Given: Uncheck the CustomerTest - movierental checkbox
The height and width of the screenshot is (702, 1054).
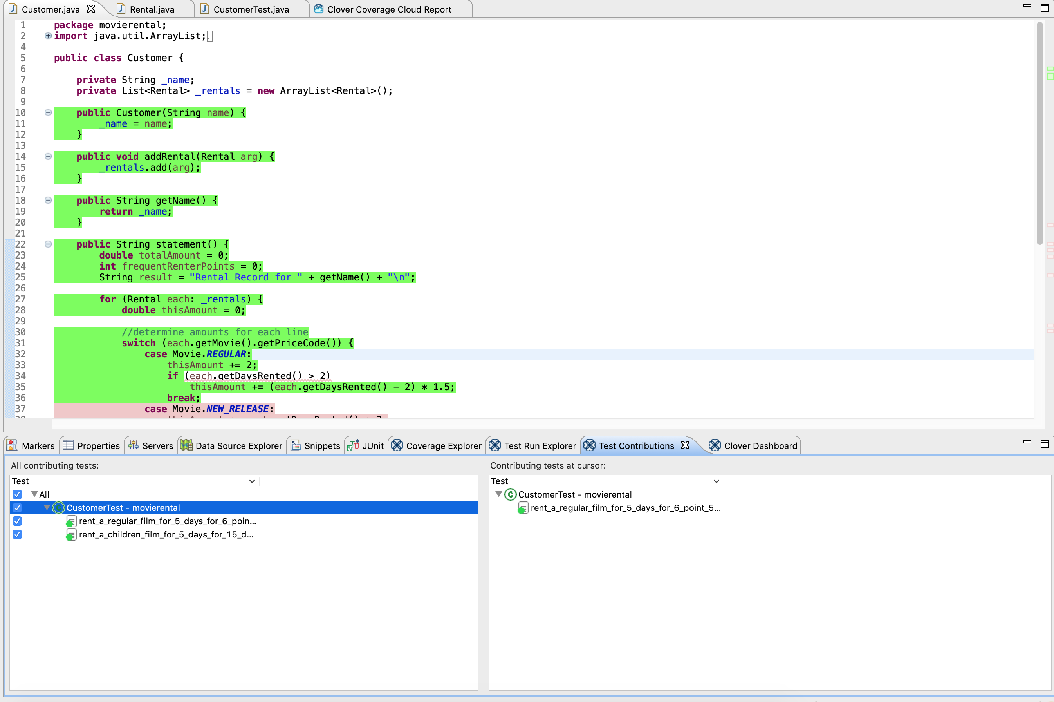Looking at the screenshot, I should 17,508.
